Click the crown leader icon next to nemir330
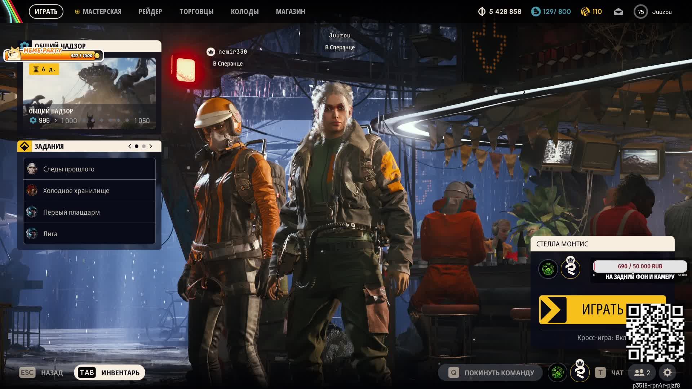 pos(210,52)
